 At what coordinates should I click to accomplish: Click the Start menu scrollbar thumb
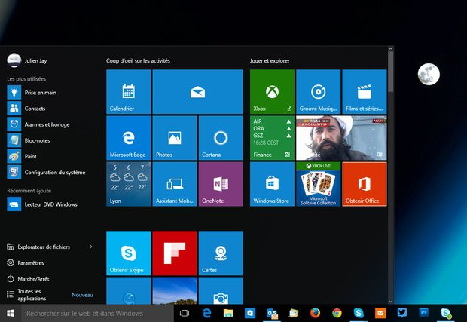point(391,71)
